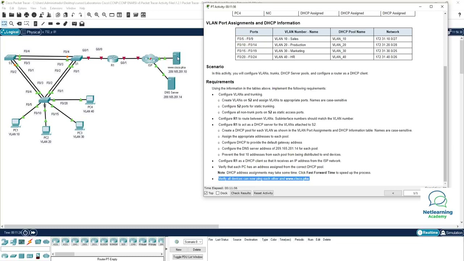Click the PT Activity vertical scrollbar

445,123
